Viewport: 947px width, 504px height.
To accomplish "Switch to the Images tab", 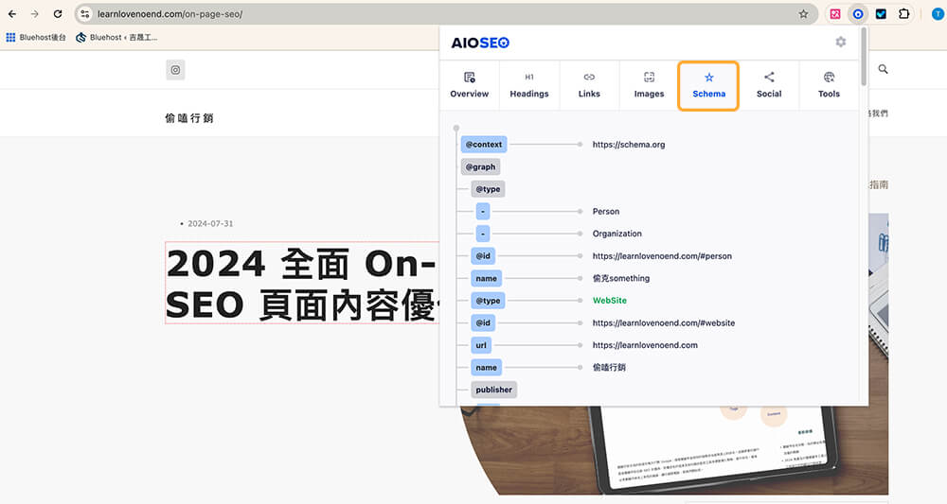I will pos(649,86).
